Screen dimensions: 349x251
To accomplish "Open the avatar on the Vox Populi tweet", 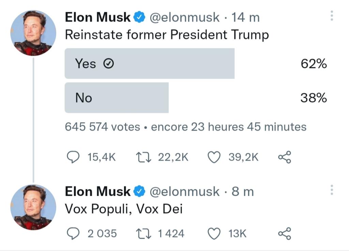I will pos(33,207).
